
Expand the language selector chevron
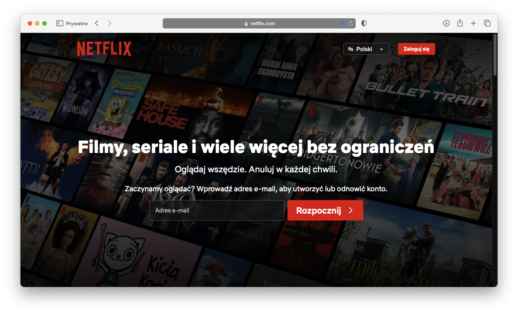point(382,49)
